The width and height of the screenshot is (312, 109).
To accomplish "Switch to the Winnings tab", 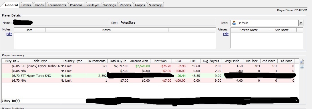I will (x=110, y=5).
